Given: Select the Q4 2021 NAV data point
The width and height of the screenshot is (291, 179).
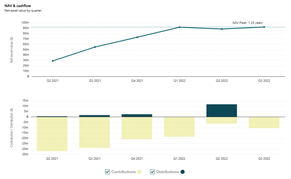Looking at the screenshot, I should pos(137,37).
